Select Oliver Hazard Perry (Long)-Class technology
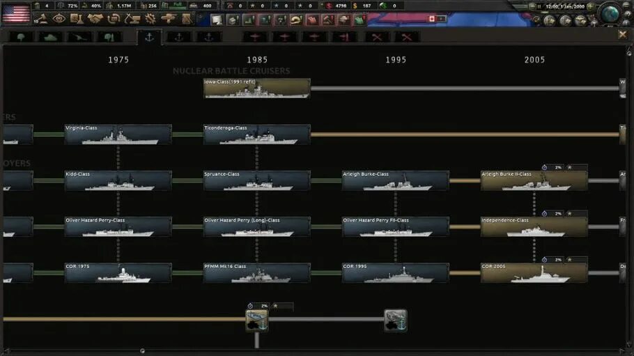634x356 pixels. 257,226
